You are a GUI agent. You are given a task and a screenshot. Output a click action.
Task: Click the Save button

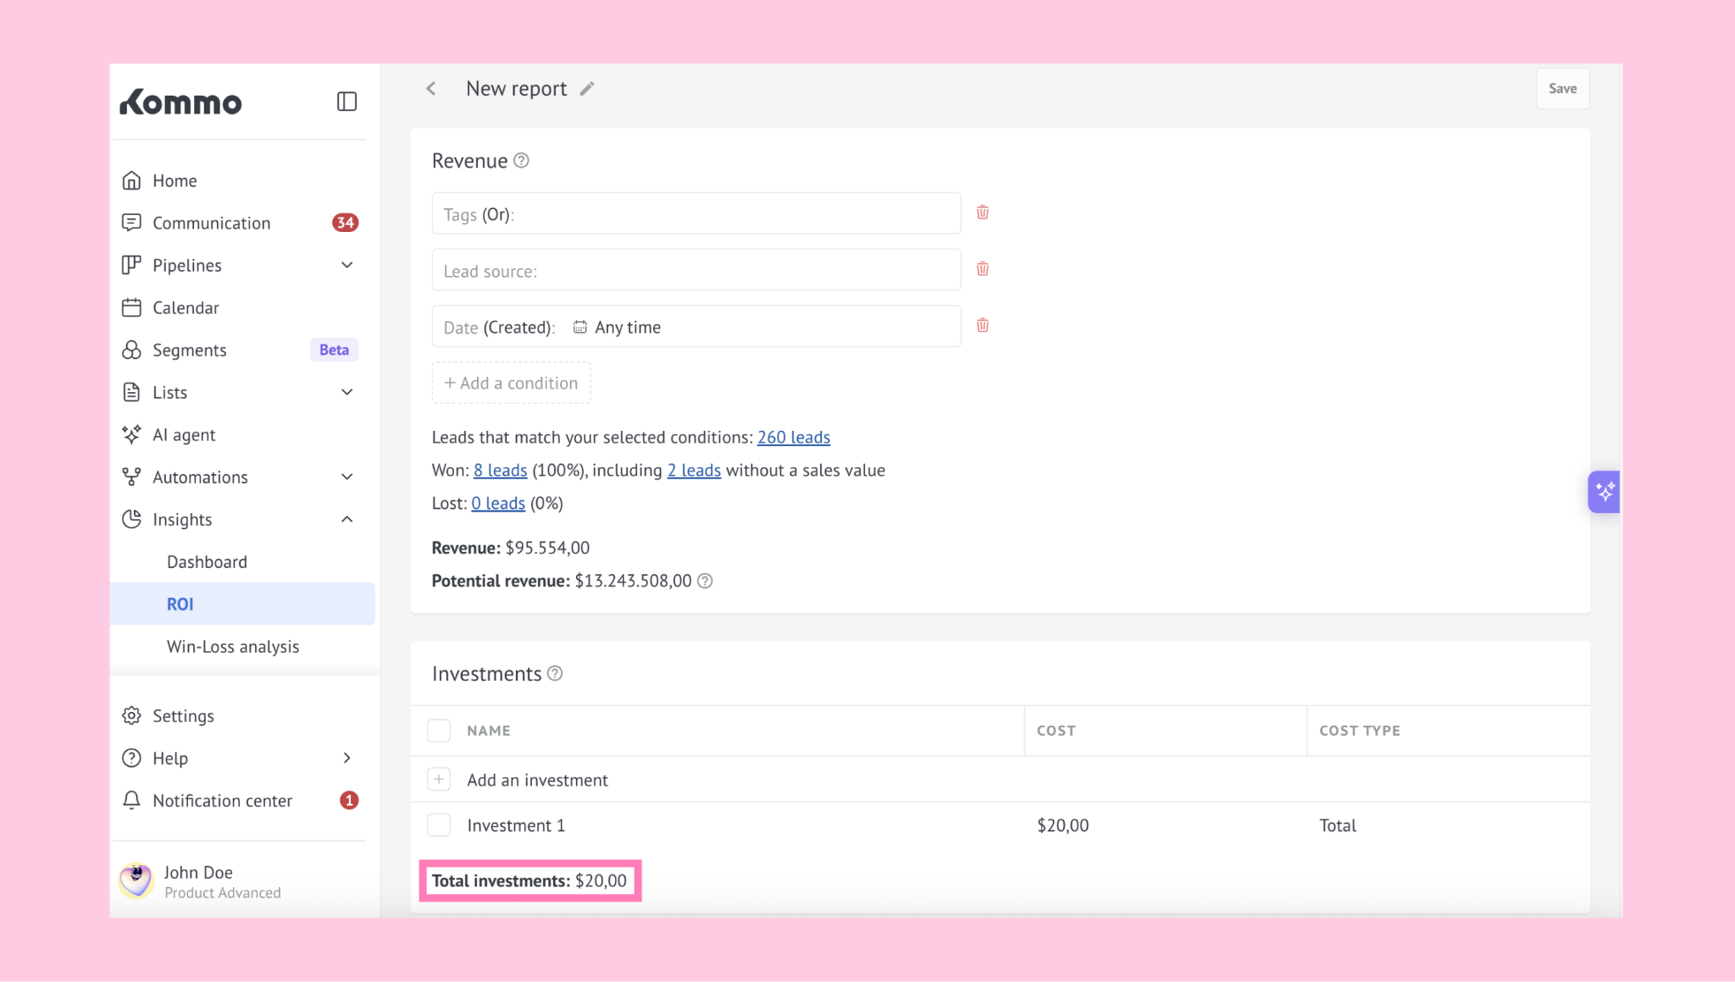coord(1563,88)
